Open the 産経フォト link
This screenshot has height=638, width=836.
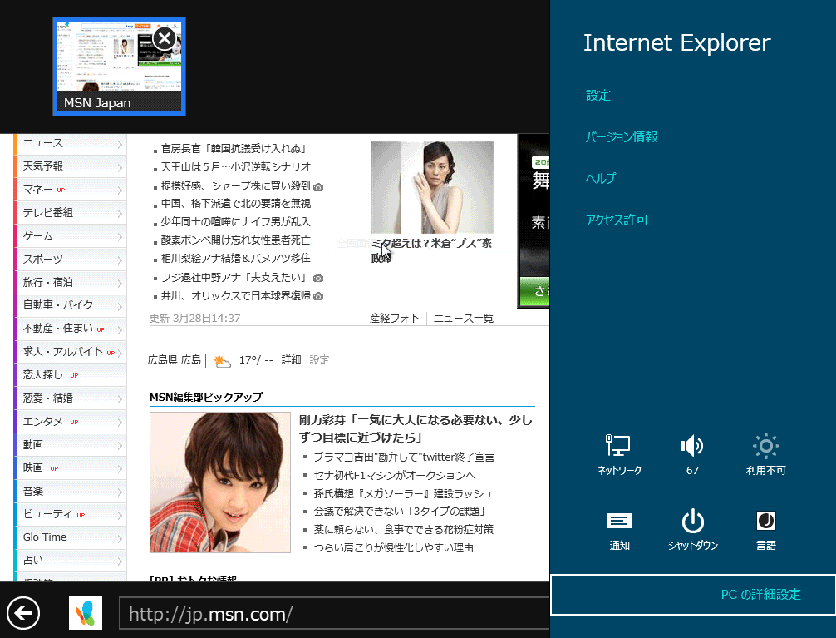coord(395,319)
